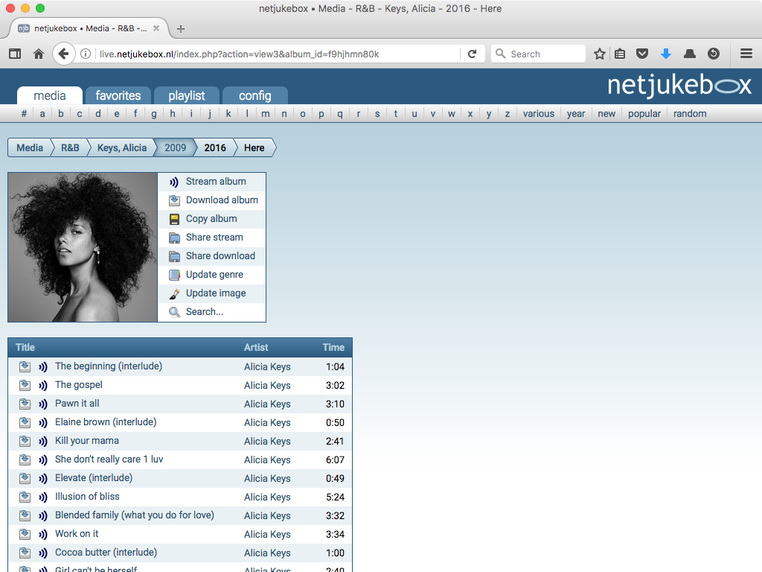The height and width of the screenshot is (572, 762).
Task: Click the Share download icon
Action: point(173,255)
